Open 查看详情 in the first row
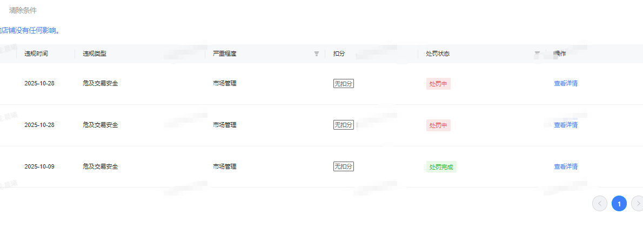This screenshot has width=643, height=228. (x=566, y=84)
